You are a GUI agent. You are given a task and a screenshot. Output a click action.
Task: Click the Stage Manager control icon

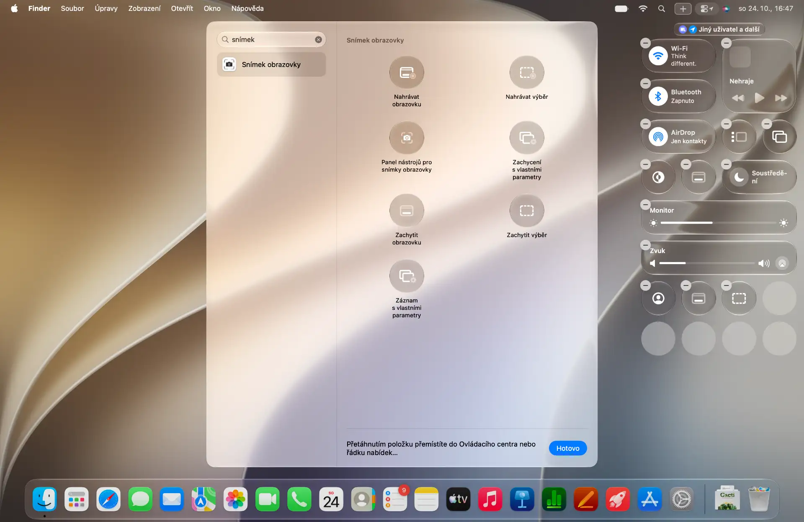[x=739, y=137]
